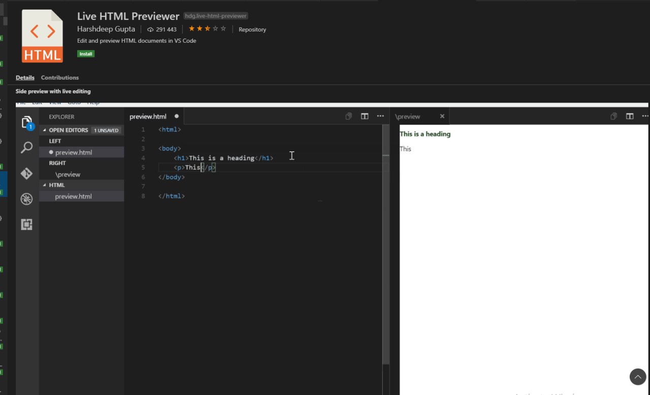
Task: Click the 1 UNSAVED badge
Action: (x=106, y=130)
